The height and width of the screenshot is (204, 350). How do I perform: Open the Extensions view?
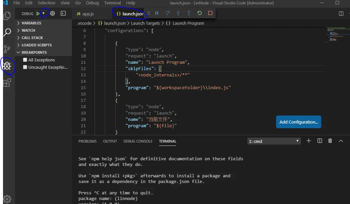click(7, 83)
